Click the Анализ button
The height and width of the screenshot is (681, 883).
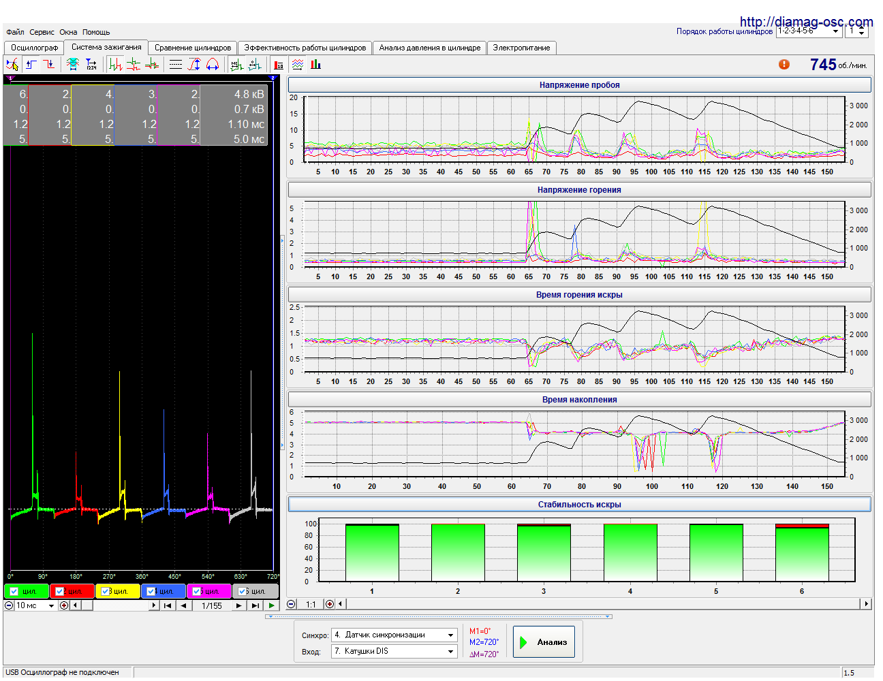(x=544, y=642)
